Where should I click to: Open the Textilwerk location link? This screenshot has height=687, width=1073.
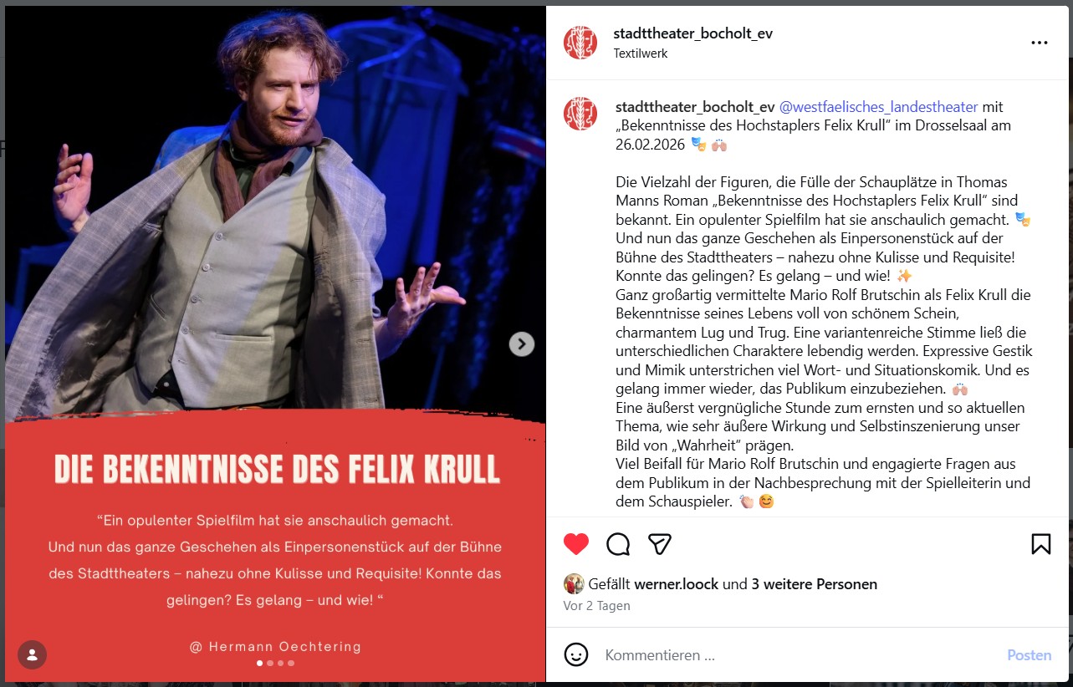(x=641, y=53)
